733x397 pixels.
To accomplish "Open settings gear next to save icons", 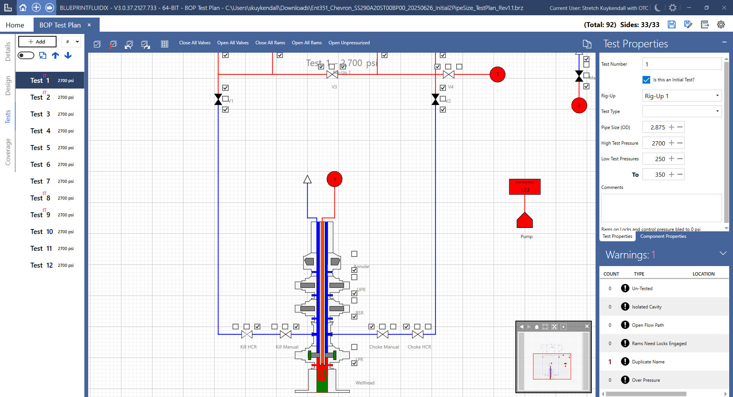I will coord(721,25).
